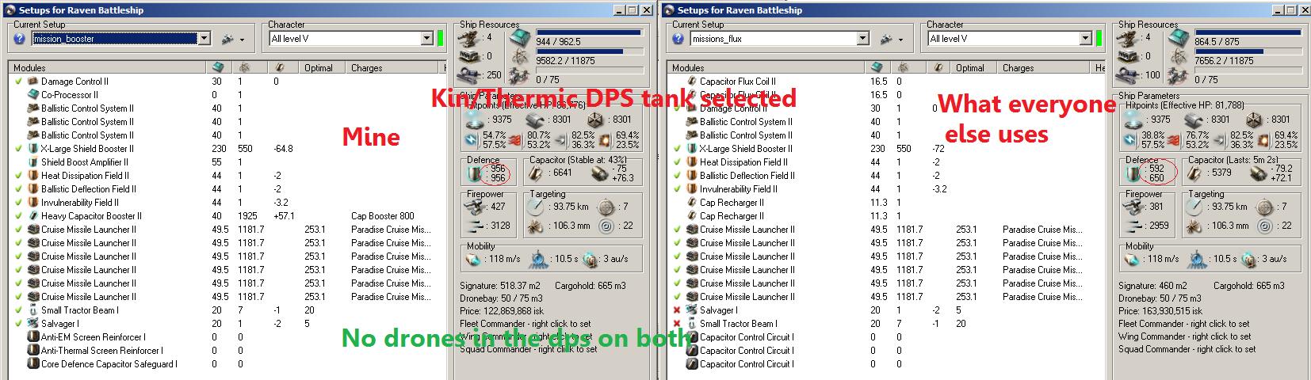The height and width of the screenshot is (380, 1311).
Task: Open the ship icon menu arrow in missions_flux window
Action: tap(900, 40)
